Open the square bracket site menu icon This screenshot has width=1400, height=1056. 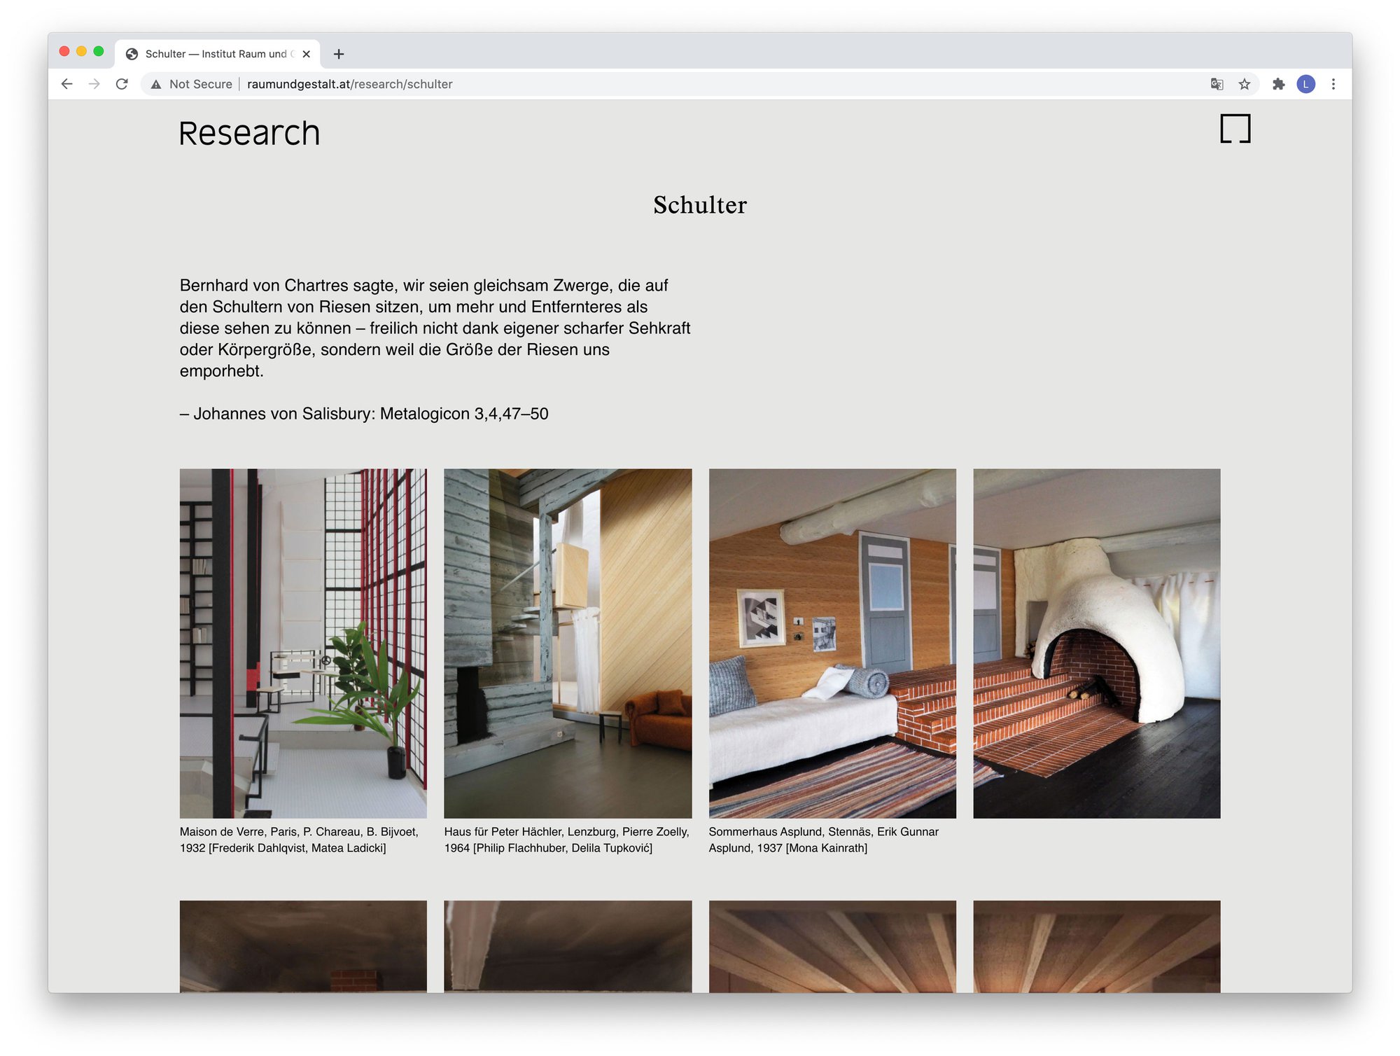[x=1235, y=129]
